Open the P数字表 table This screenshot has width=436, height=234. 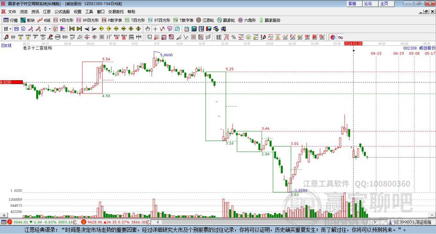point(112,20)
